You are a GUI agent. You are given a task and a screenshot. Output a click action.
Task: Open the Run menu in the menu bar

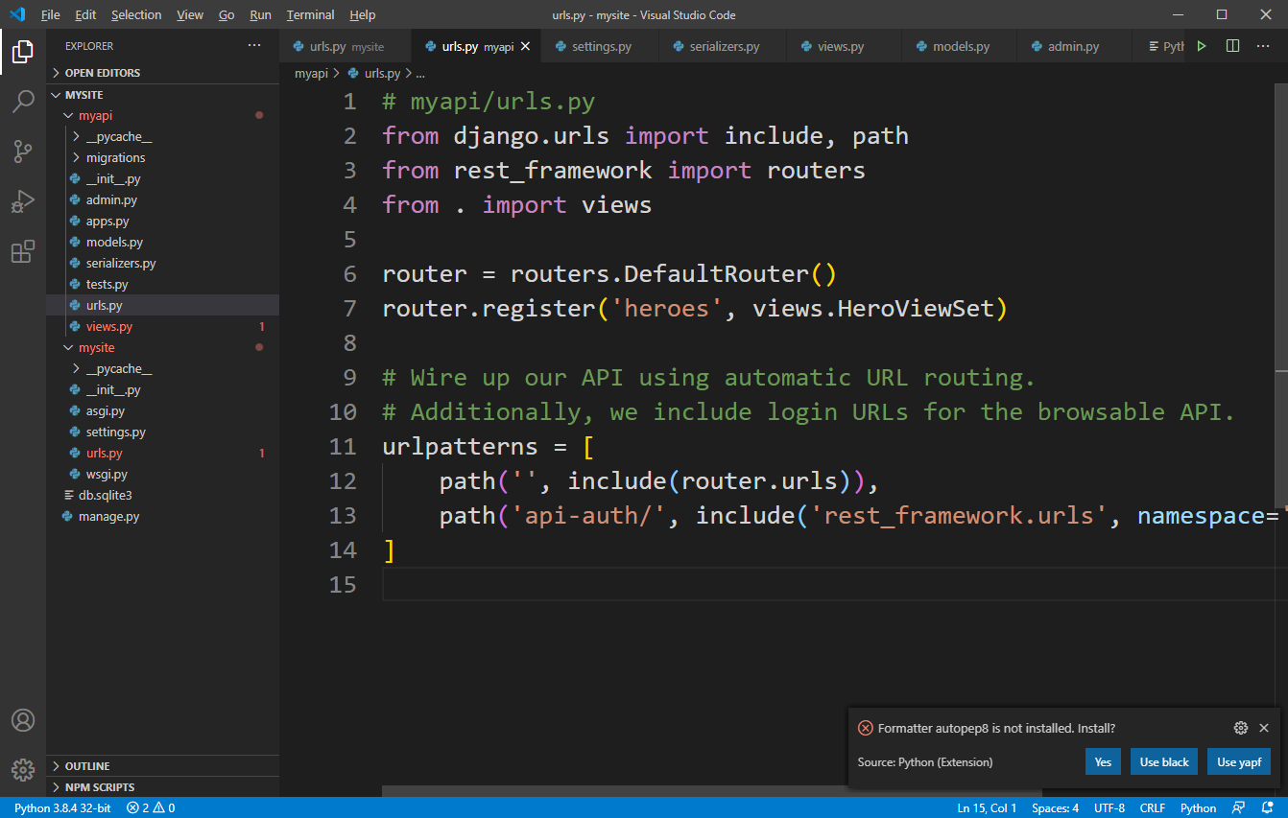(x=261, y=15)
